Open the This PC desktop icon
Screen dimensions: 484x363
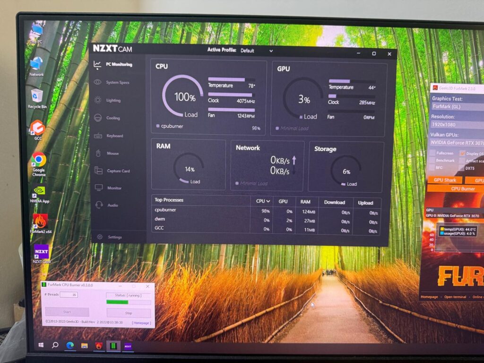coord(37,34)
